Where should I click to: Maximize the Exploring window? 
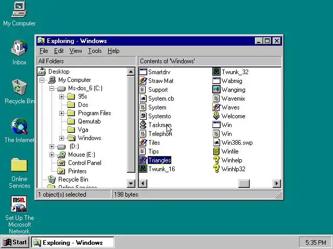[267, 40]
